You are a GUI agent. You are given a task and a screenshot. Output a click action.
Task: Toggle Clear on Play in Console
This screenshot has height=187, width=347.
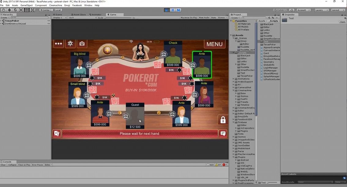click(24, 165)
